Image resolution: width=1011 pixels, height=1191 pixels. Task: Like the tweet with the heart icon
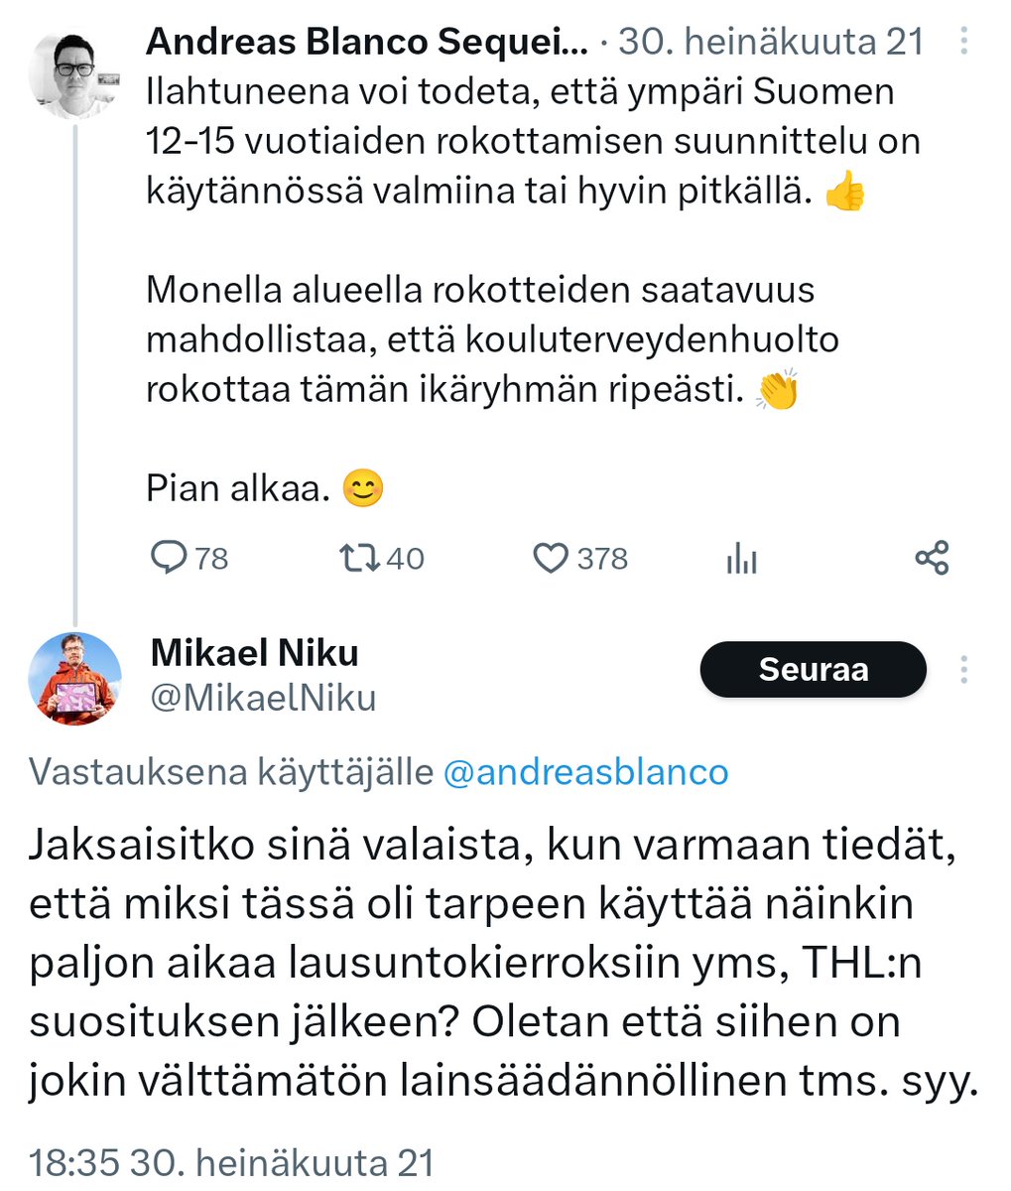tap(550, 558)
